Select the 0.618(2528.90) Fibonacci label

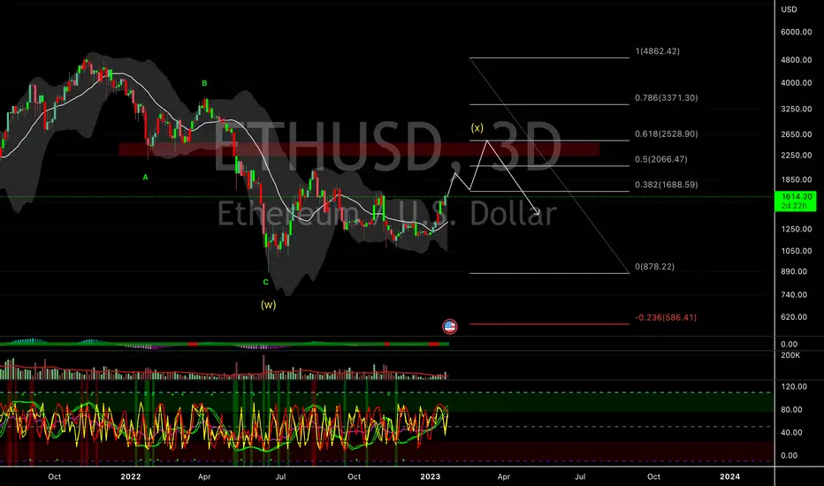tap(666, 134)
